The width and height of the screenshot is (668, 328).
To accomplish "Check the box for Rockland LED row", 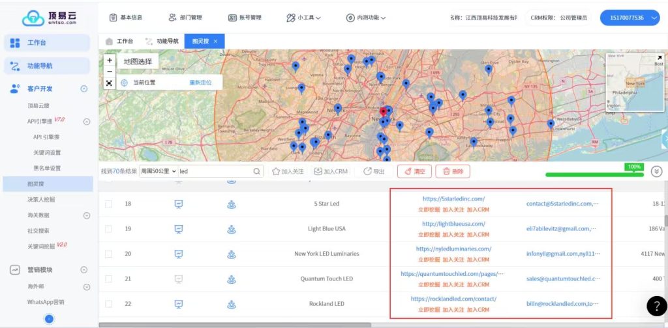I will click(109, 304).
